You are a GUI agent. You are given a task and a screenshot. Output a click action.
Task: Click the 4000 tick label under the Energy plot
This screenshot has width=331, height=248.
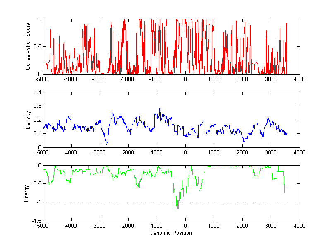(x=299, y=226)
